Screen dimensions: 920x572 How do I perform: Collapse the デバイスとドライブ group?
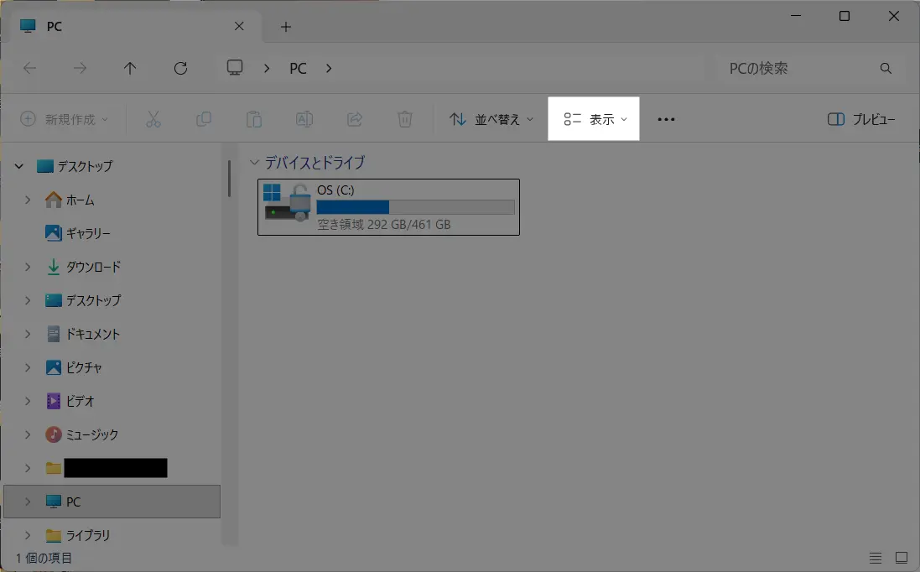pyautogui.click(x=255, y=163)
